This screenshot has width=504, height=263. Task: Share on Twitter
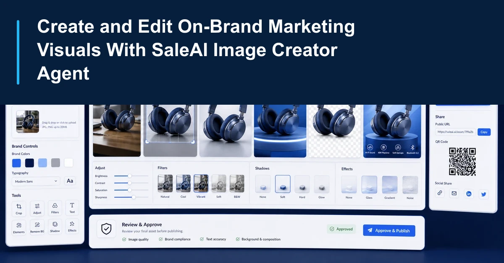483,194
